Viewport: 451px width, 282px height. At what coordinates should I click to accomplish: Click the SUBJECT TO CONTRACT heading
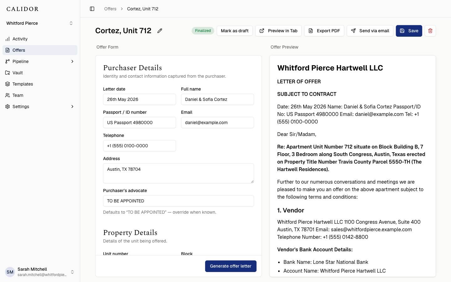[x=307, y=94]
